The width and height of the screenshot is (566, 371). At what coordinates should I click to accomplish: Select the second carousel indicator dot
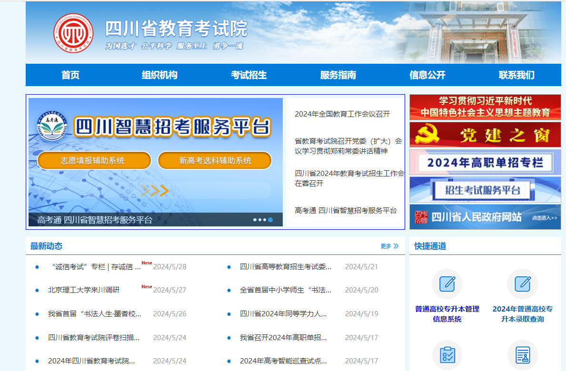(x=260, y=220)
